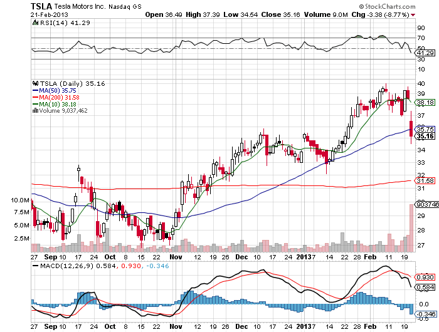The image size is (439, 332).
Task: Click the blue boxed 35.75 price axis marker
Action: tap(426, 129)
